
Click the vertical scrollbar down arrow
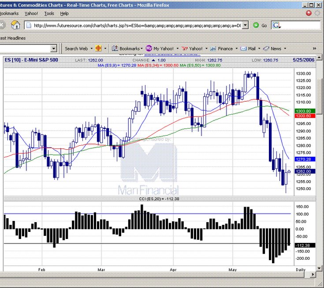[x=319, y=268]
